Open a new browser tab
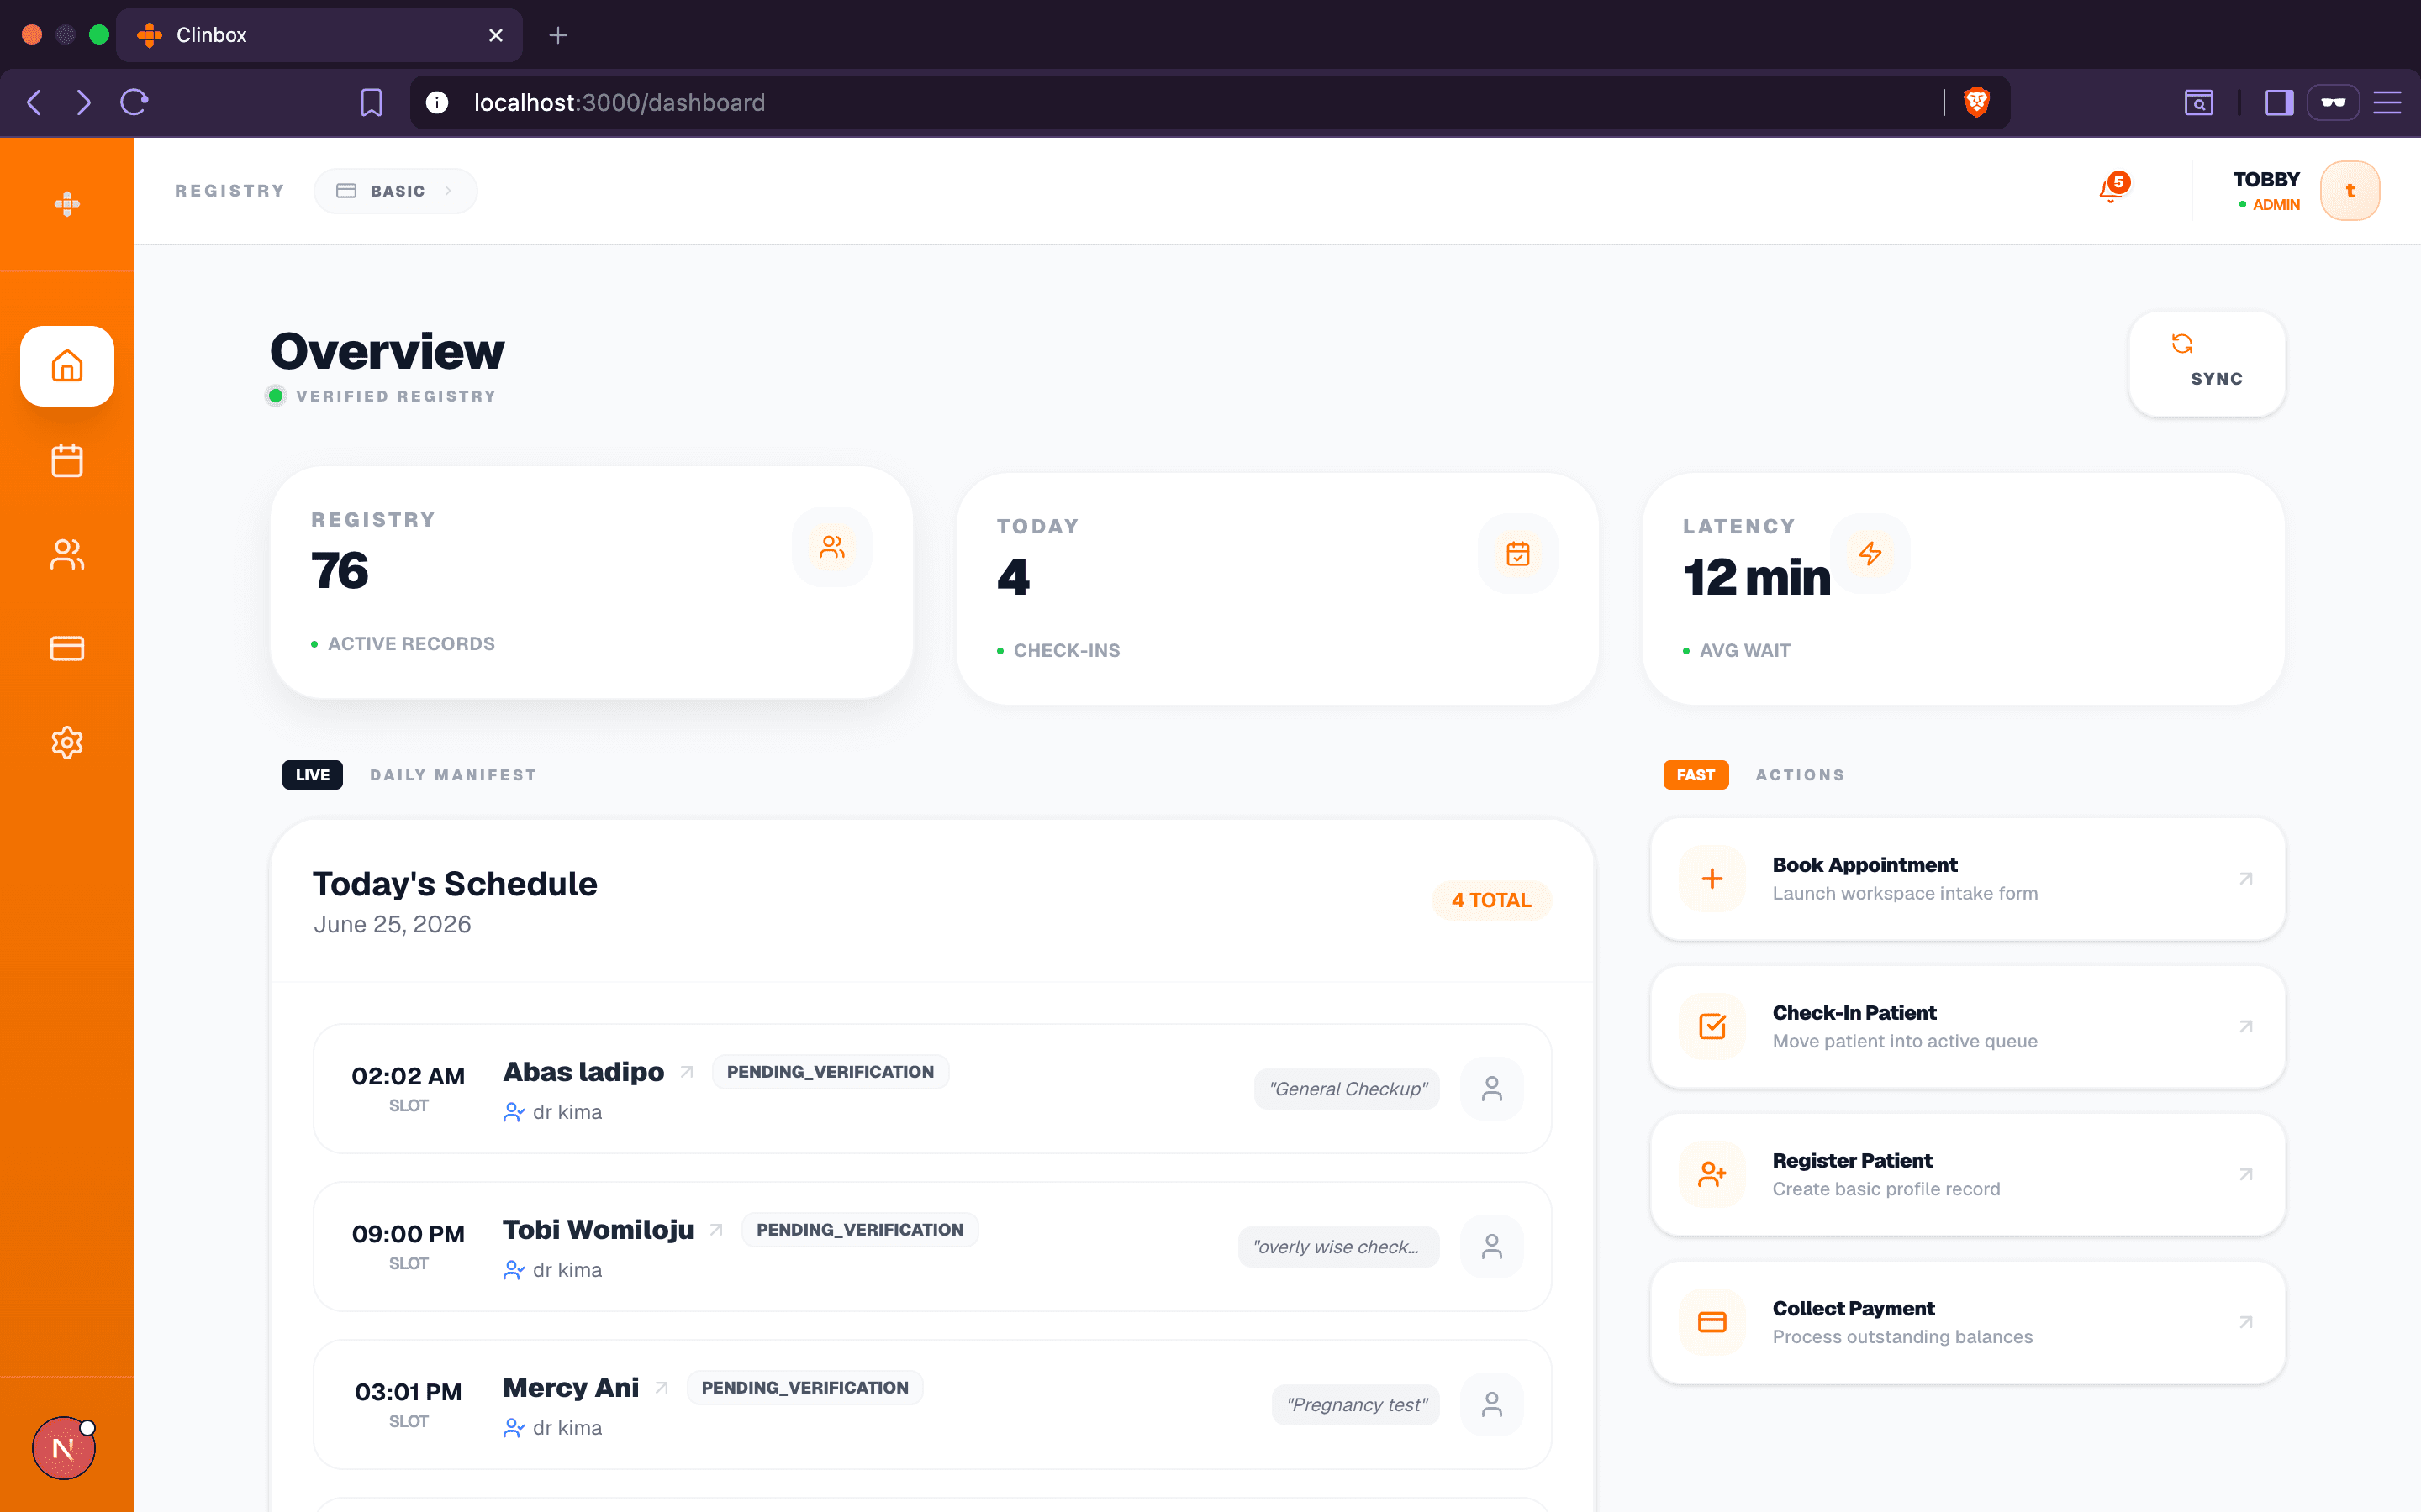Screen dimensions: 2421x1512 pos(558,35)
